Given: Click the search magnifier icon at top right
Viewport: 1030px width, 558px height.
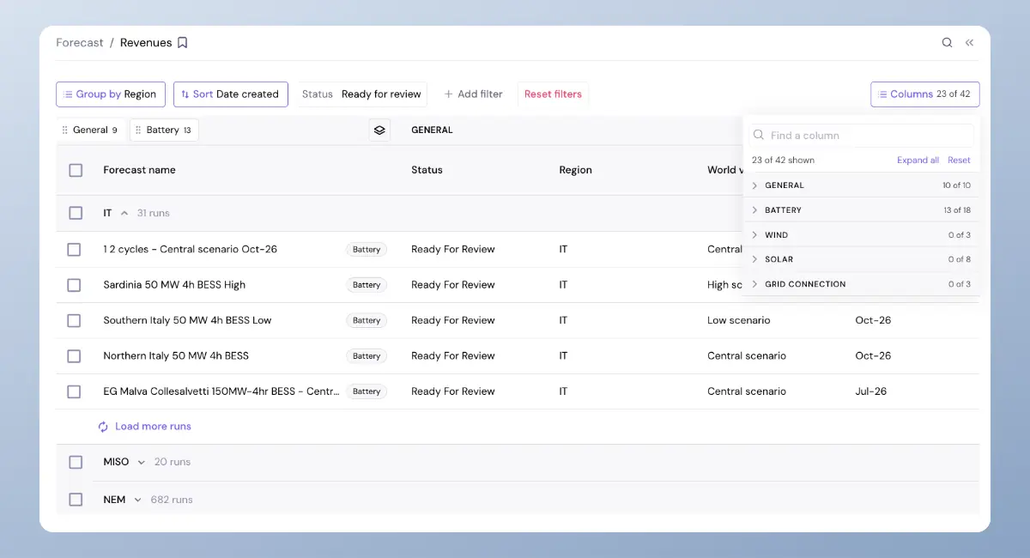Looking at the screenshot, I should pyautogui.click(x=947, y=43).
